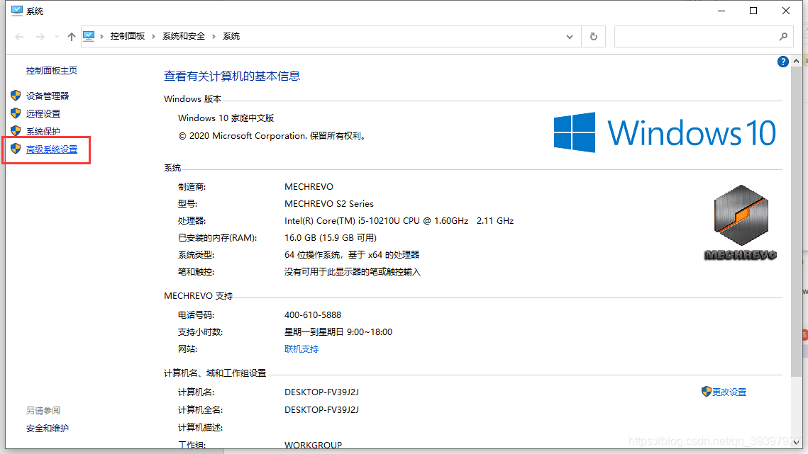This screenshot has height=454, width=808.
Task: Click computer icon in address bar
Action: tap(89, 36)
